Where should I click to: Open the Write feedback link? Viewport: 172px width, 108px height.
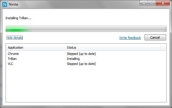130,38
